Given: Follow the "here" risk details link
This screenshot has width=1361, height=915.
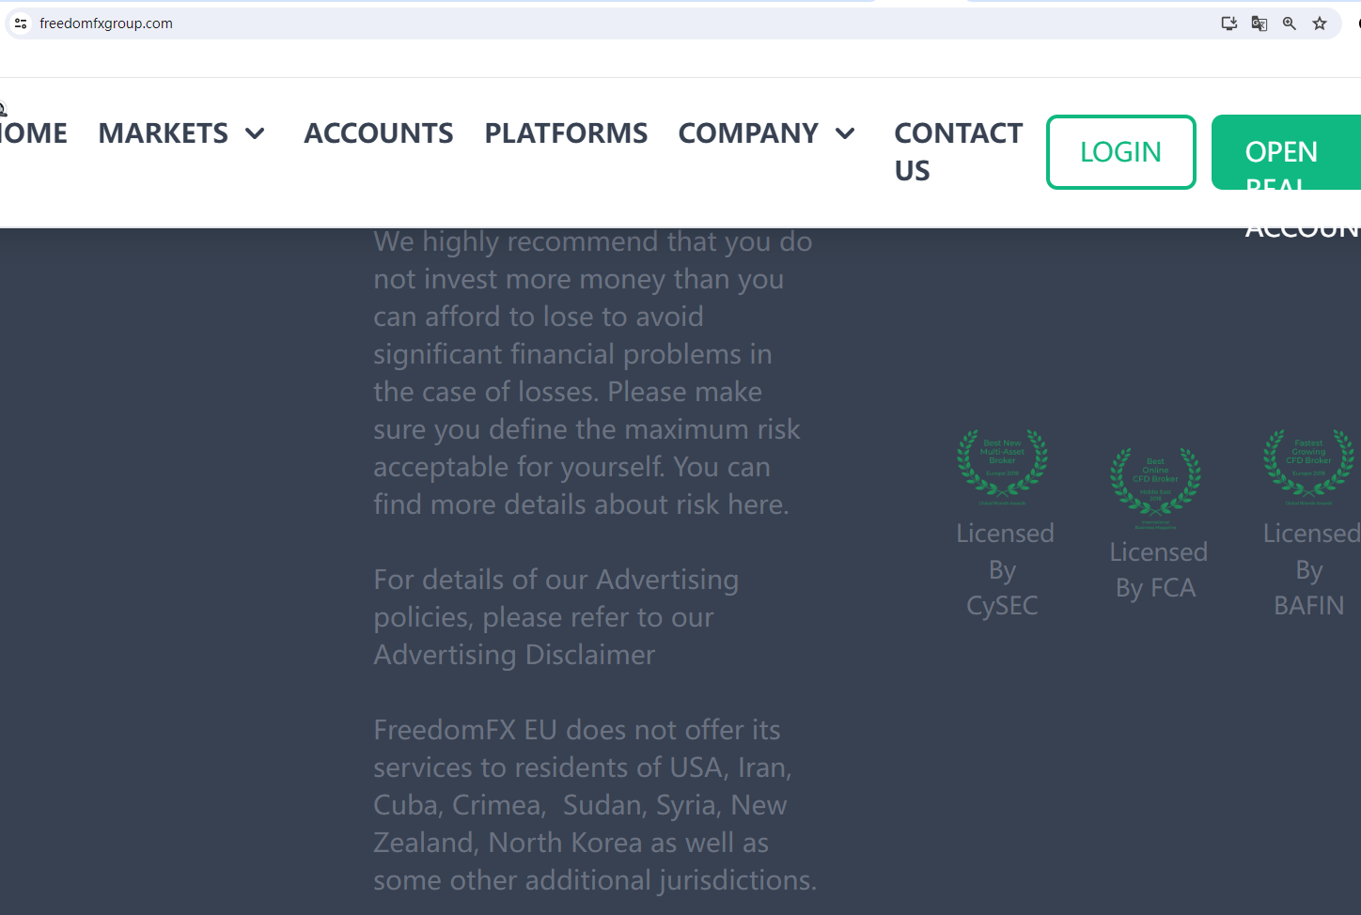Looking at the screenshot, I should tap(755, 504).
